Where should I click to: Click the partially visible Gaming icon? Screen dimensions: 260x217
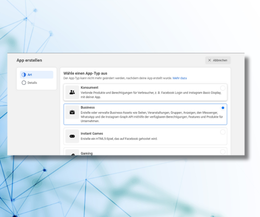72,154
